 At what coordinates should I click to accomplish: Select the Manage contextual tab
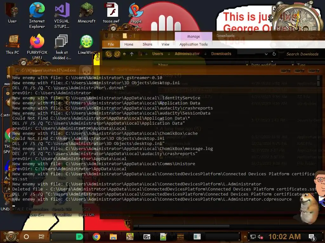tap(194, 36)
